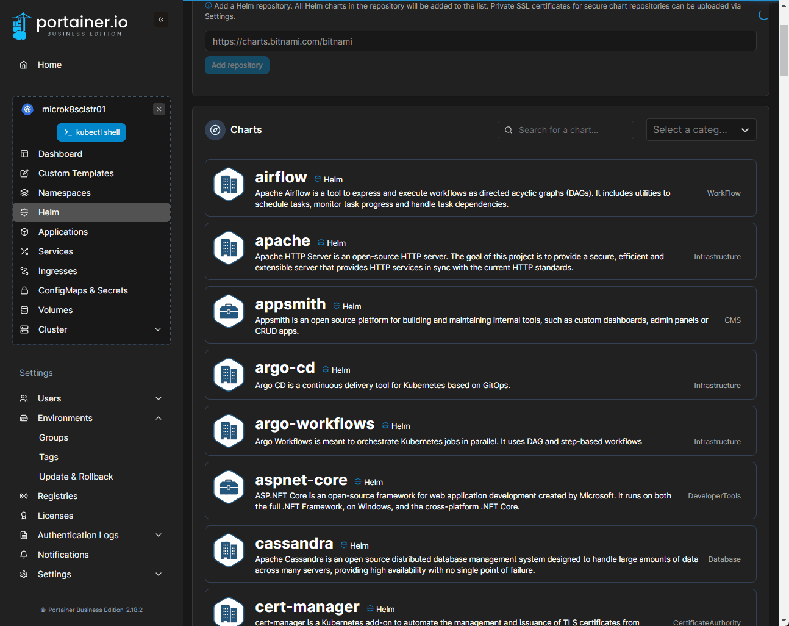
Task: Click the ConfigMaps & Secrets lock icon
Action: click(24, 290)
